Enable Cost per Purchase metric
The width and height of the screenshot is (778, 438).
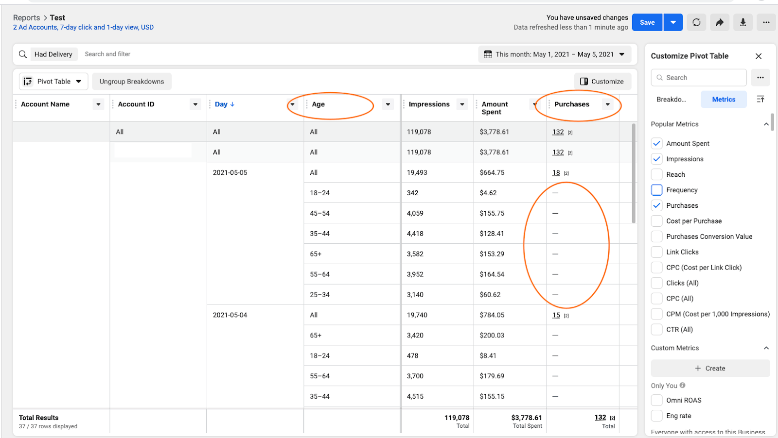pos(656,221)
